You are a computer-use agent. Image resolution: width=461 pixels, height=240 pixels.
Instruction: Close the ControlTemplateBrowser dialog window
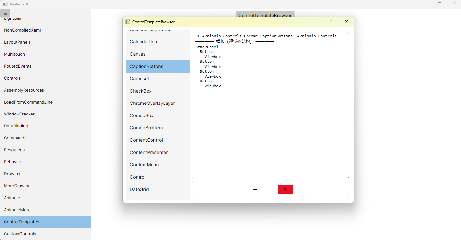point(346,22)
